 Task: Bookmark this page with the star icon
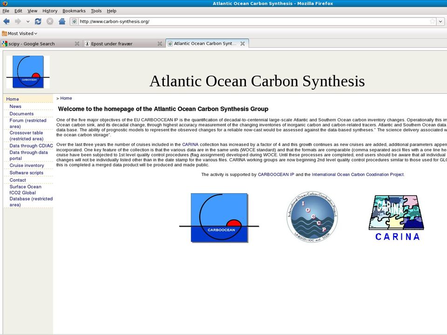[x=433, y=21]
